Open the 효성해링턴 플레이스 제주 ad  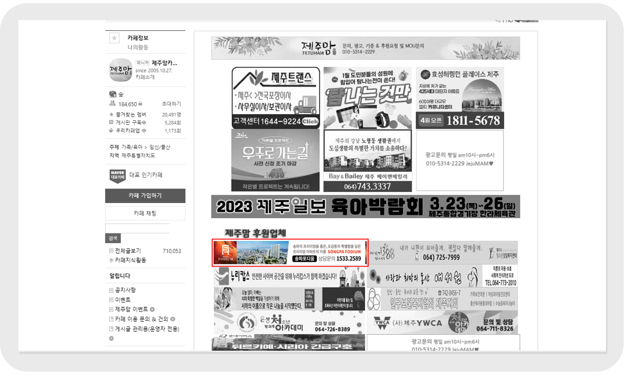(x=460, y=98)
